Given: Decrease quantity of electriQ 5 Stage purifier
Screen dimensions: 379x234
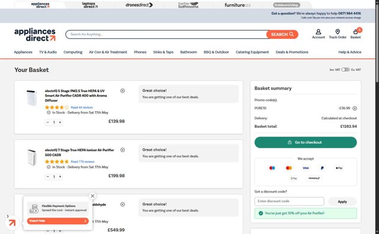Looking at the screenshot, I should [x=48, y=122].
